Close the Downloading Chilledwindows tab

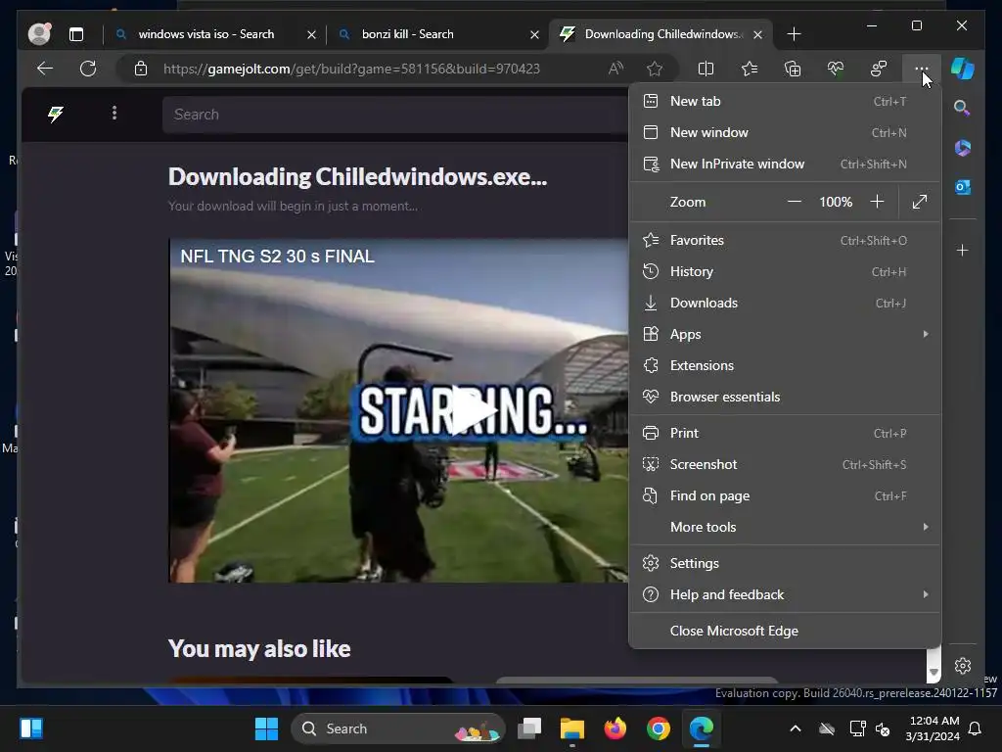(757, 34)
